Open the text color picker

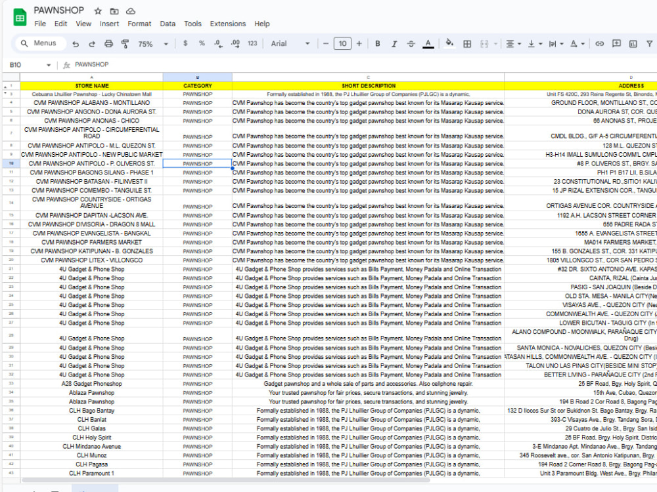[428, 43]
